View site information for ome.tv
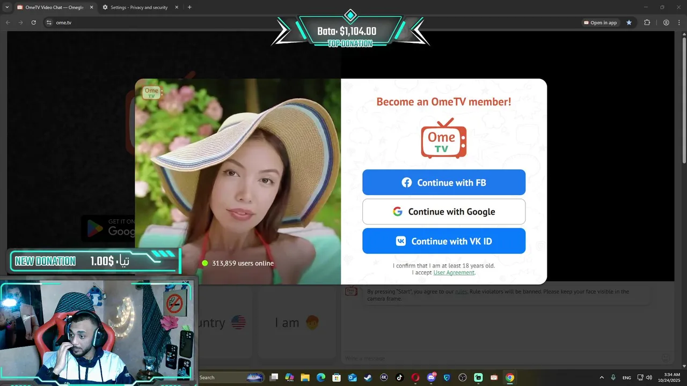 (x=49, y=23)
